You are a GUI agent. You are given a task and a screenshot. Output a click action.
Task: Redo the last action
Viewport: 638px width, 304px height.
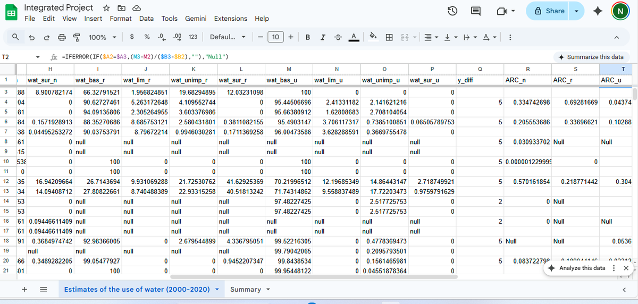[x=46, y=37]
